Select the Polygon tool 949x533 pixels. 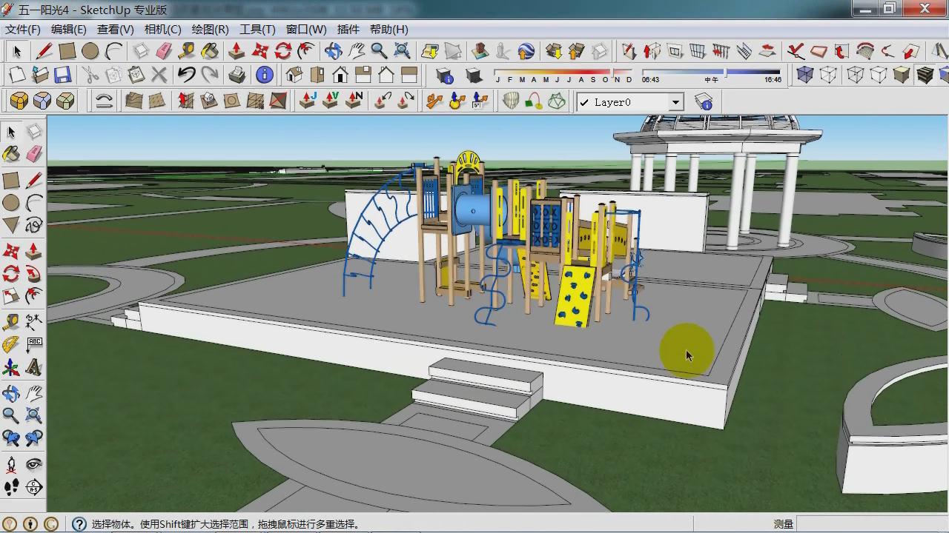coord(11,225)
